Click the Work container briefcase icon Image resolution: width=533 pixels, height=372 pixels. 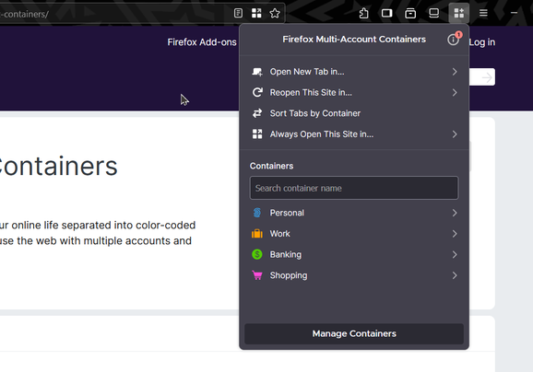(257, 234)
